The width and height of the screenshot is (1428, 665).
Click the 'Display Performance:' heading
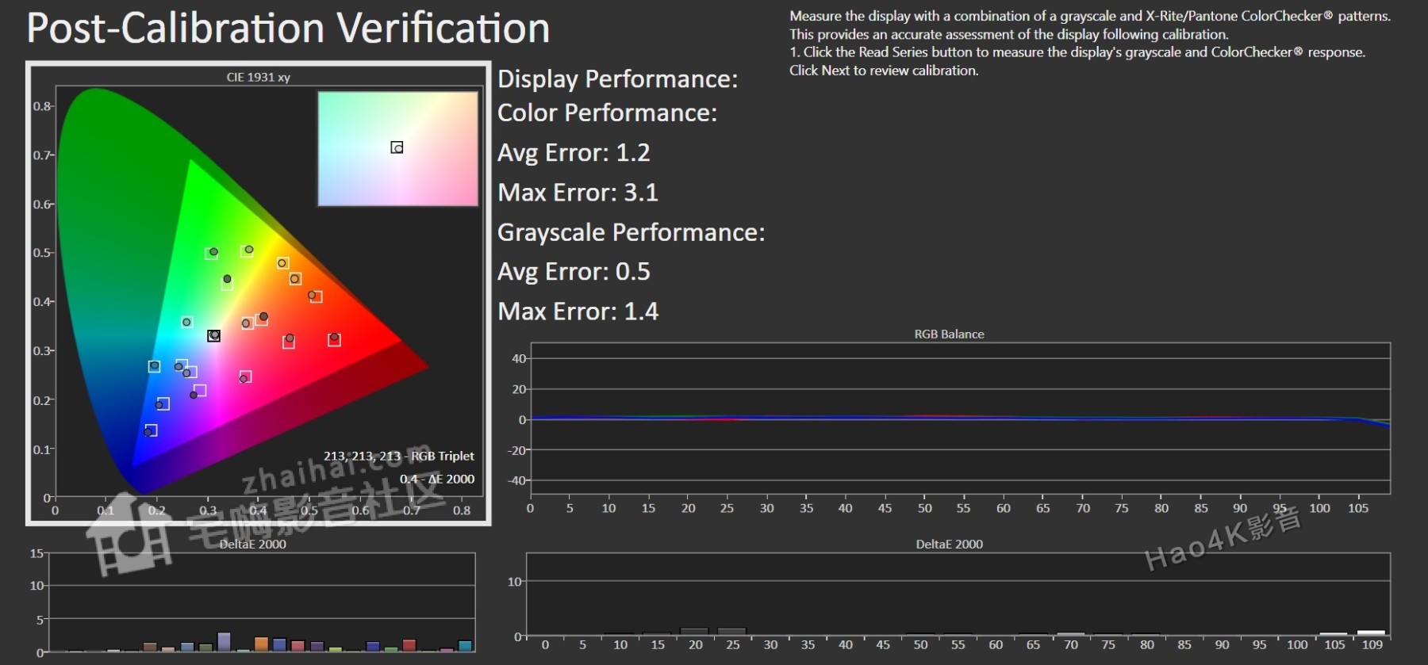(617, 79)
